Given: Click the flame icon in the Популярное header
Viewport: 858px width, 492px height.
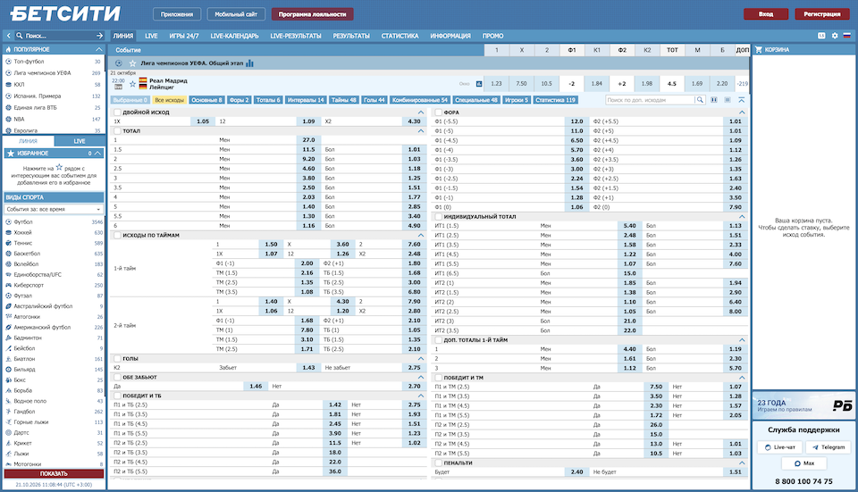Looking at the screenshot, I should (8, 49).
